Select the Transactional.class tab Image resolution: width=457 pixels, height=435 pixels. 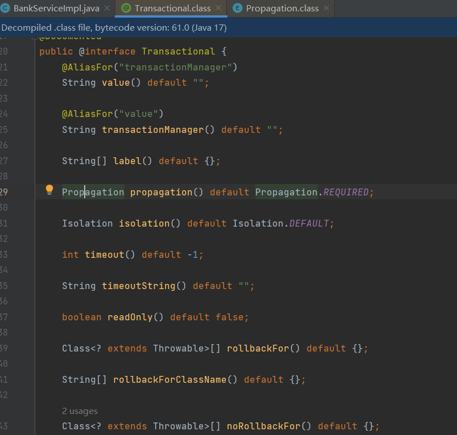[172, 9]
